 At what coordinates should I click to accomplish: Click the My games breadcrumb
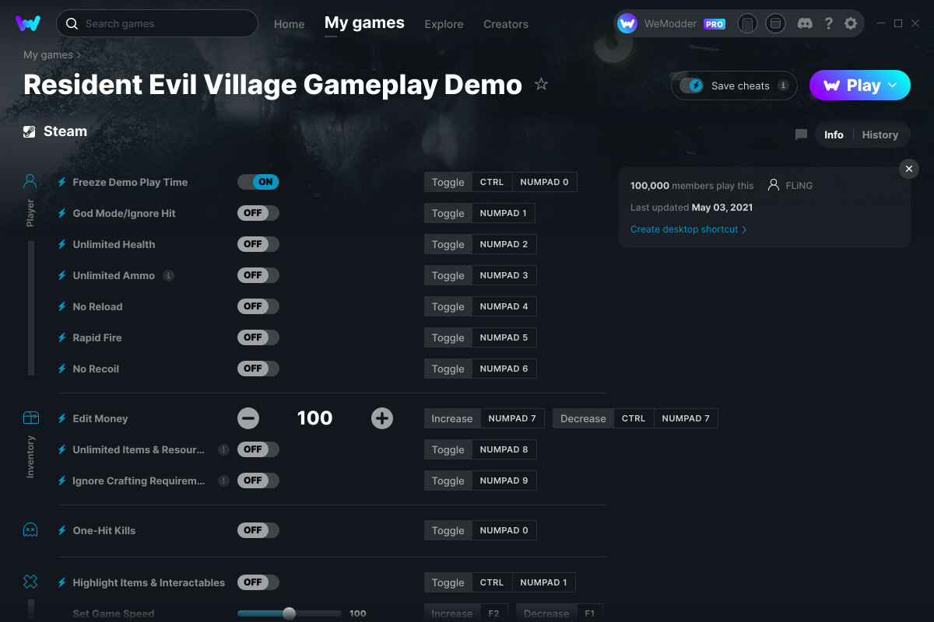[48, 55]
